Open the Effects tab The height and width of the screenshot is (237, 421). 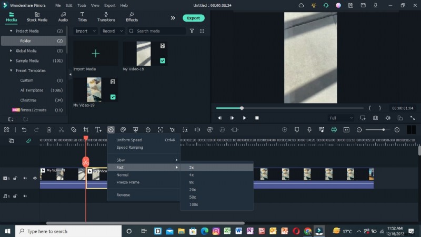tap(132, 17)
